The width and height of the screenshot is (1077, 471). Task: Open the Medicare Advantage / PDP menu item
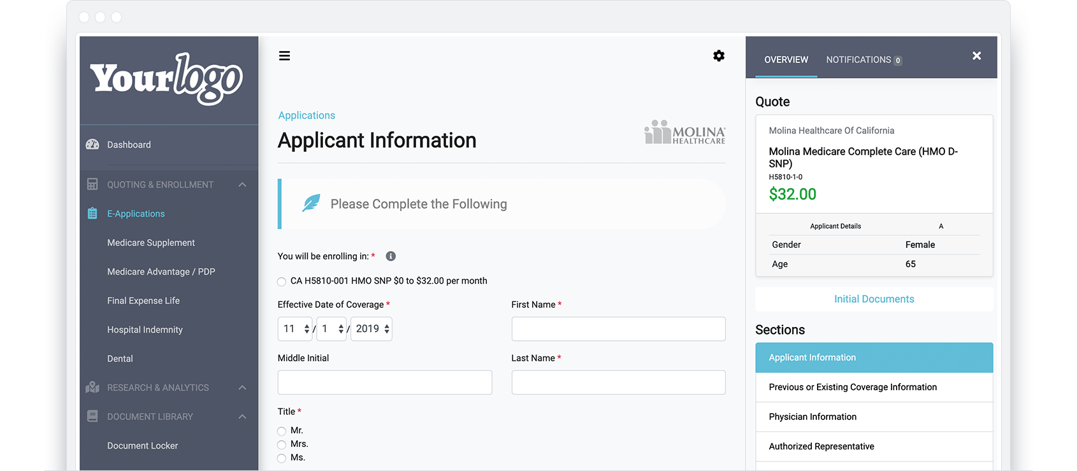coord(161,272)
